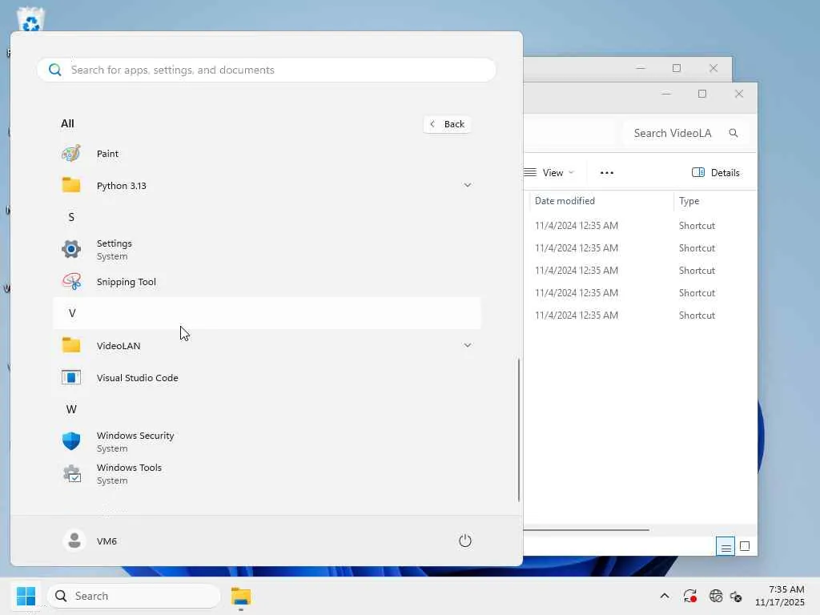Image resolution: width=820 pixels, height=615 pixels.
Task: Click the Back button in Start menu
Action: 447,124
